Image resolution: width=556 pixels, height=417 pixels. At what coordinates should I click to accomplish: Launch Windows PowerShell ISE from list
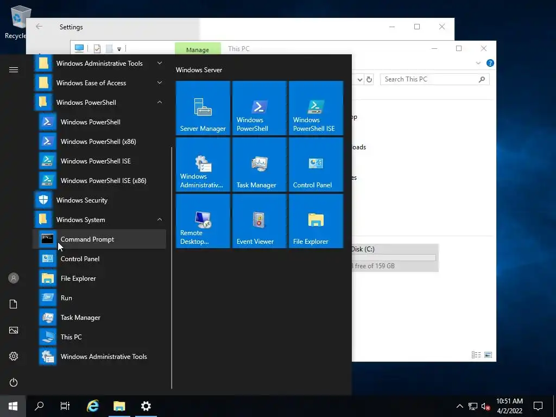(x=99, y=161)
